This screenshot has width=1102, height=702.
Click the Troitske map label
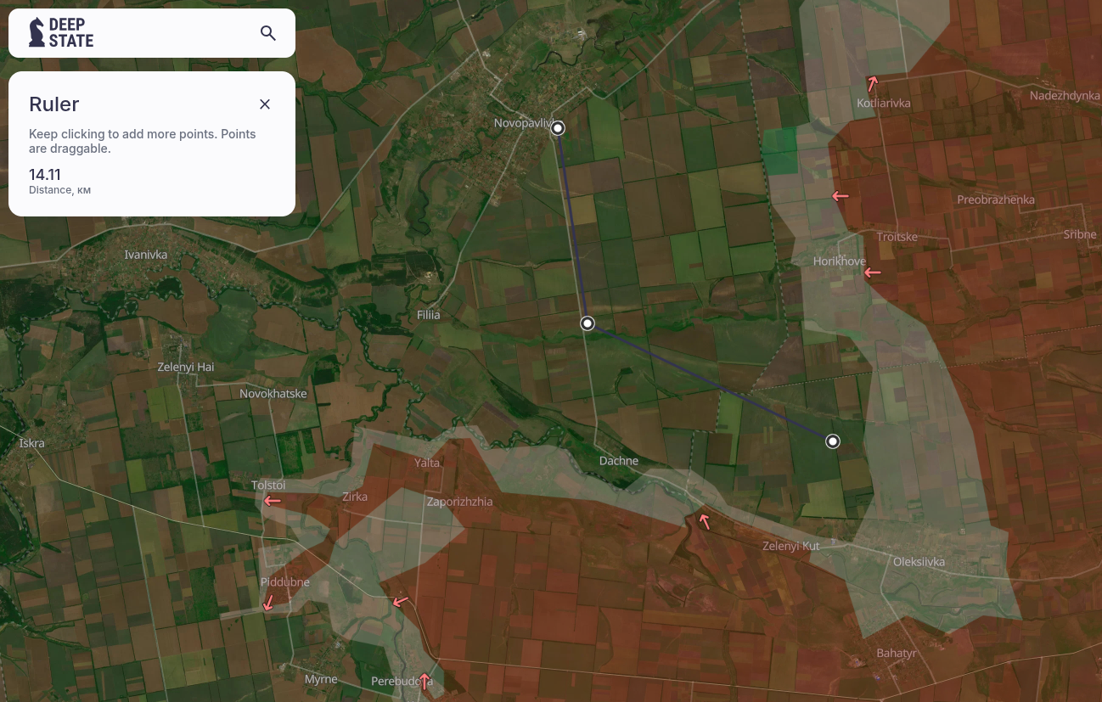[897, 237]
